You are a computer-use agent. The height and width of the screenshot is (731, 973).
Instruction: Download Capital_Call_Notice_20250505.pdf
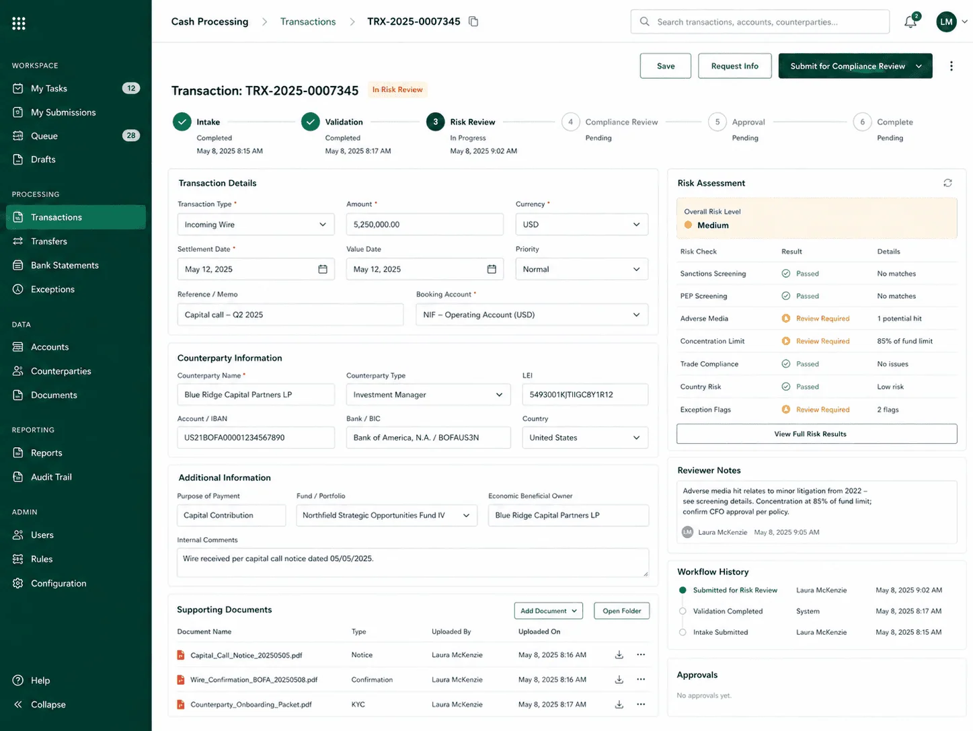point(619,655)
